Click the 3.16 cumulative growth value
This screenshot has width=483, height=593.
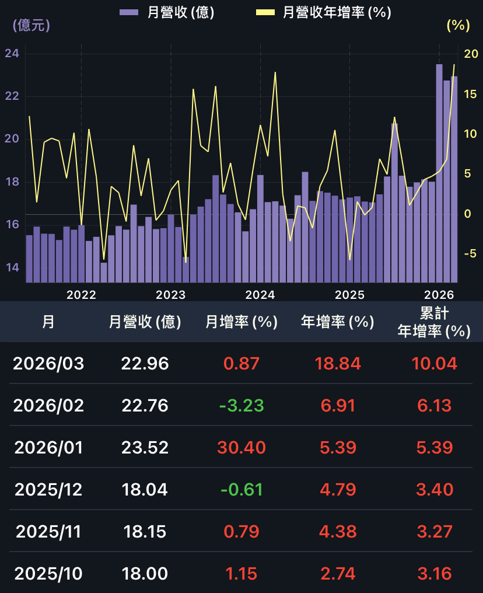434,573
